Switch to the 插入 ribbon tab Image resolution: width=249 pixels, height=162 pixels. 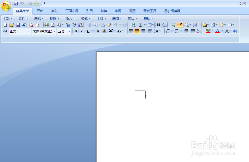(x=54, y=11)
